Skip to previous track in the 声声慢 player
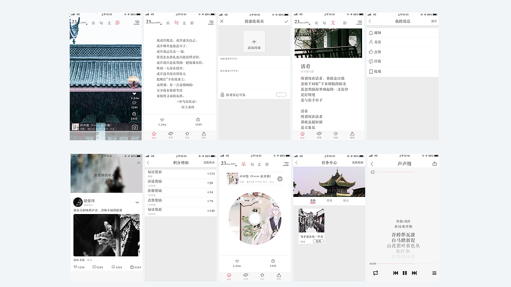Viewport: 511px width, 287px height. (x=396, y=273)
